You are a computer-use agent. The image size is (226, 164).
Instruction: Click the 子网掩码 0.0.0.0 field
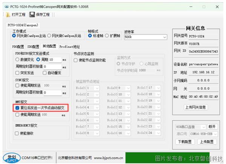tap(203, 80)
